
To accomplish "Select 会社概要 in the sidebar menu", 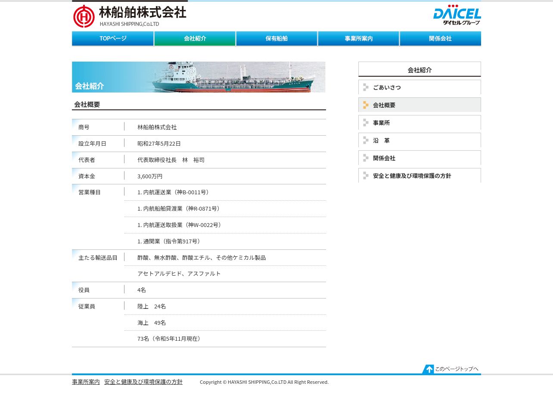I will [x=419, y=105].
